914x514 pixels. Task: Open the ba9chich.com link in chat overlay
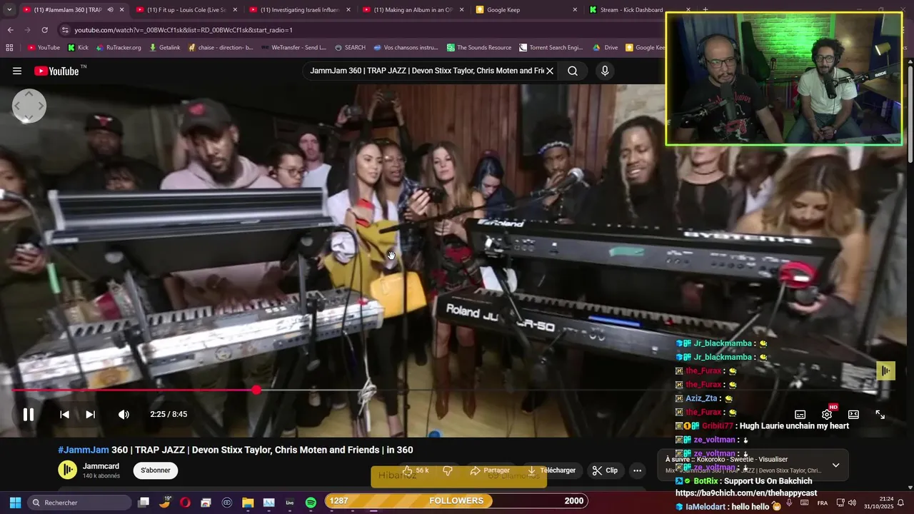[x=745, y=493]
